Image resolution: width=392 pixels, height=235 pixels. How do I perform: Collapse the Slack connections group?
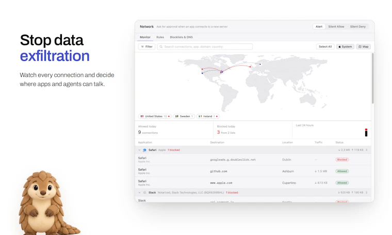(139, 193)
